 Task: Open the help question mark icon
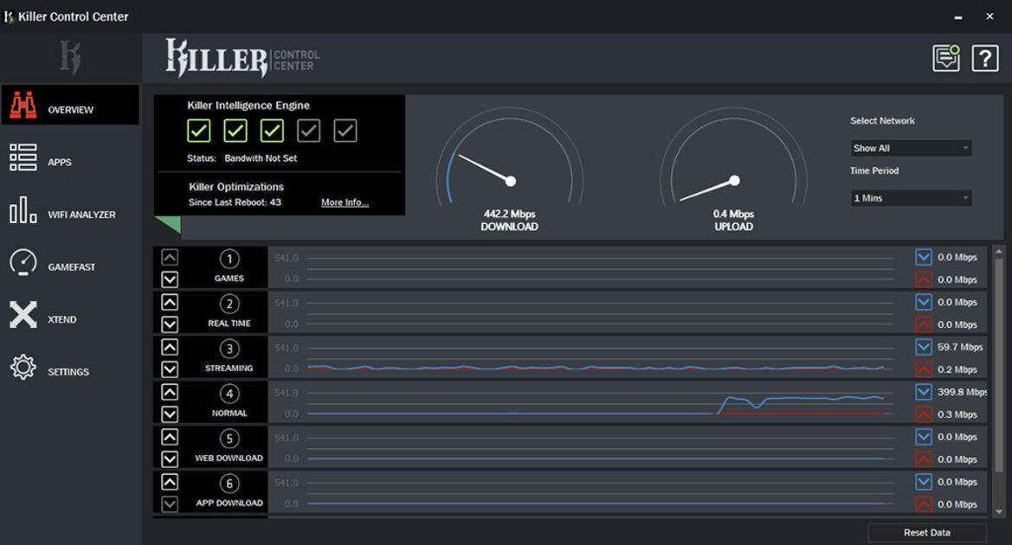[x=985, y=59]
